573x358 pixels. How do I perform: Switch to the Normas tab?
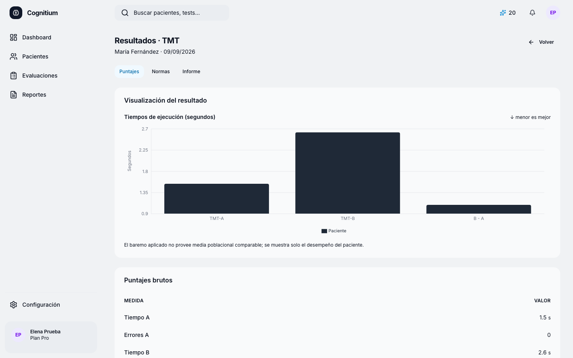pyautogui.click(x=161, y=72)
